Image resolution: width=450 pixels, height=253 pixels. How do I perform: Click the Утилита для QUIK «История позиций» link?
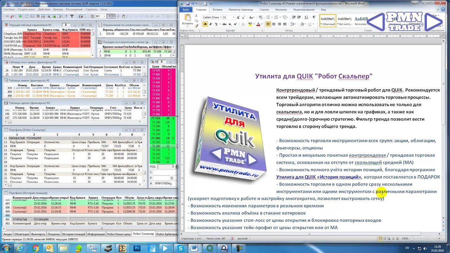tap(319, 177)
